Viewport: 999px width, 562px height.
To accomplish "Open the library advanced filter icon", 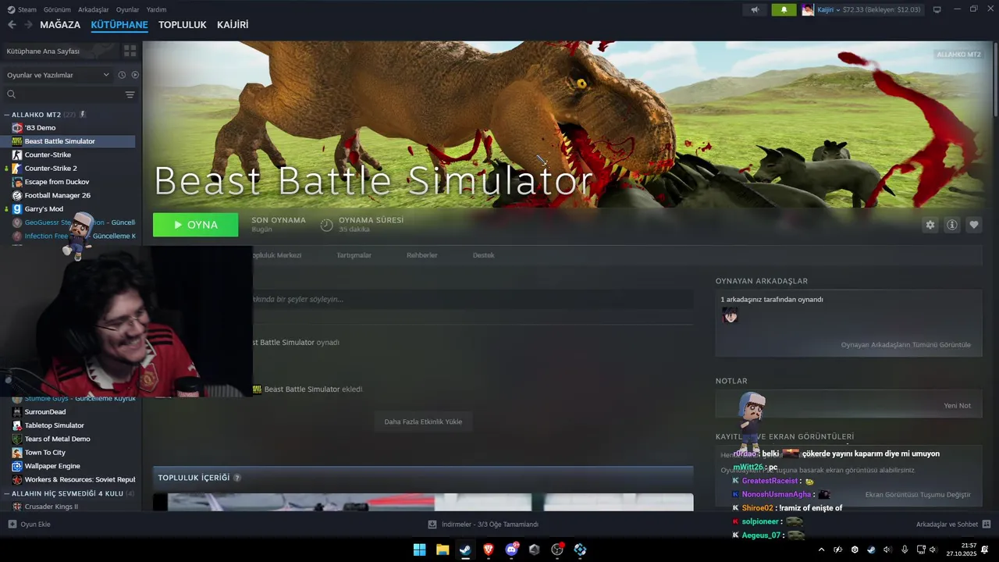I will point(130,94).
